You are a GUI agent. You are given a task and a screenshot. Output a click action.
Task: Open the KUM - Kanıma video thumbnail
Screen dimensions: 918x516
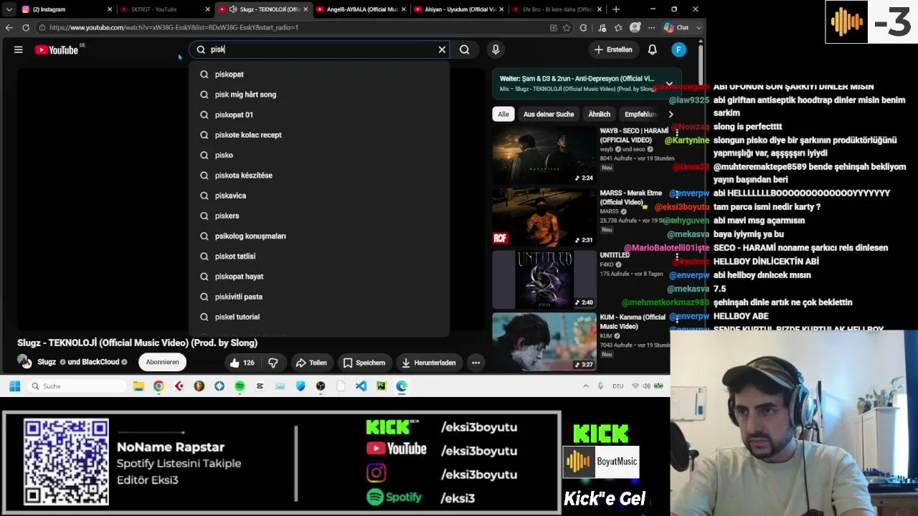(x=544, y=342)
